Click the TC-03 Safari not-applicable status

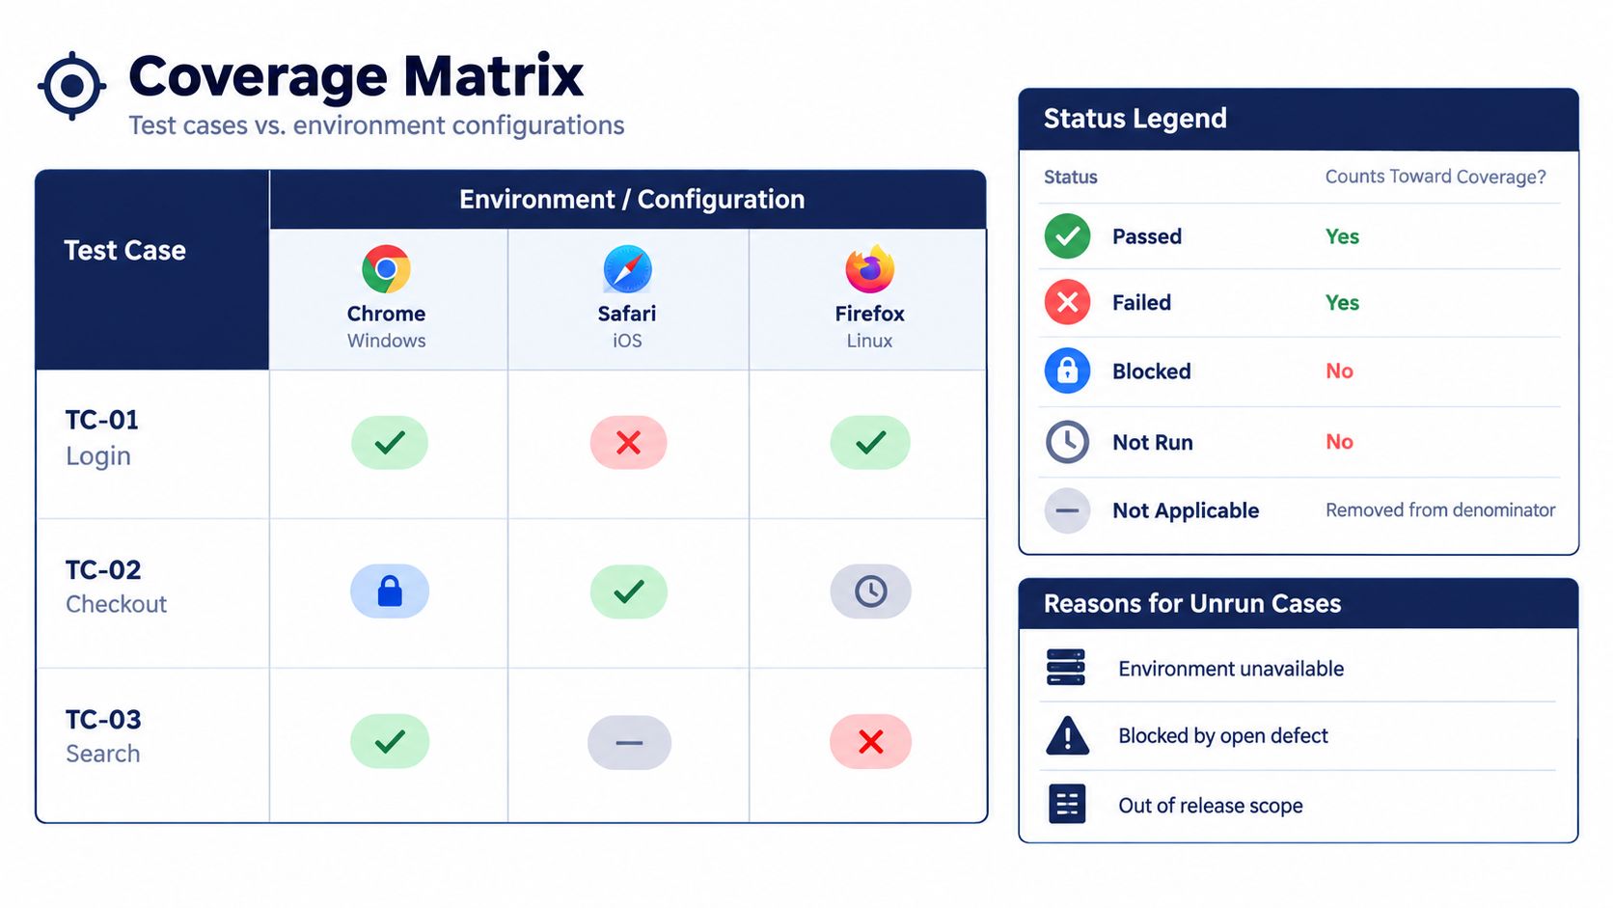coord(629,742)
